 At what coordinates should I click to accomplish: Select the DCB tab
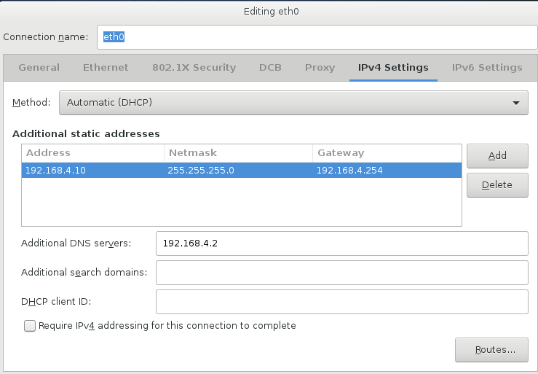point(270,68)
